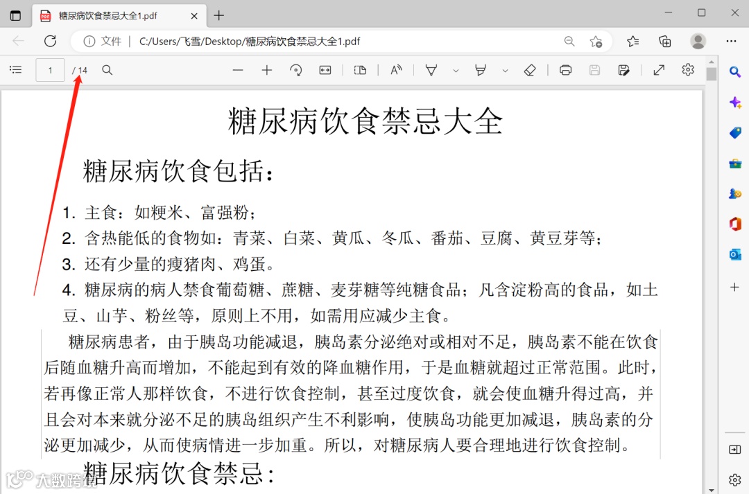The height and width of the screenshot is (494, 749).
Task: Click the vertical scrollbar thumb
Action: [712, 74]
